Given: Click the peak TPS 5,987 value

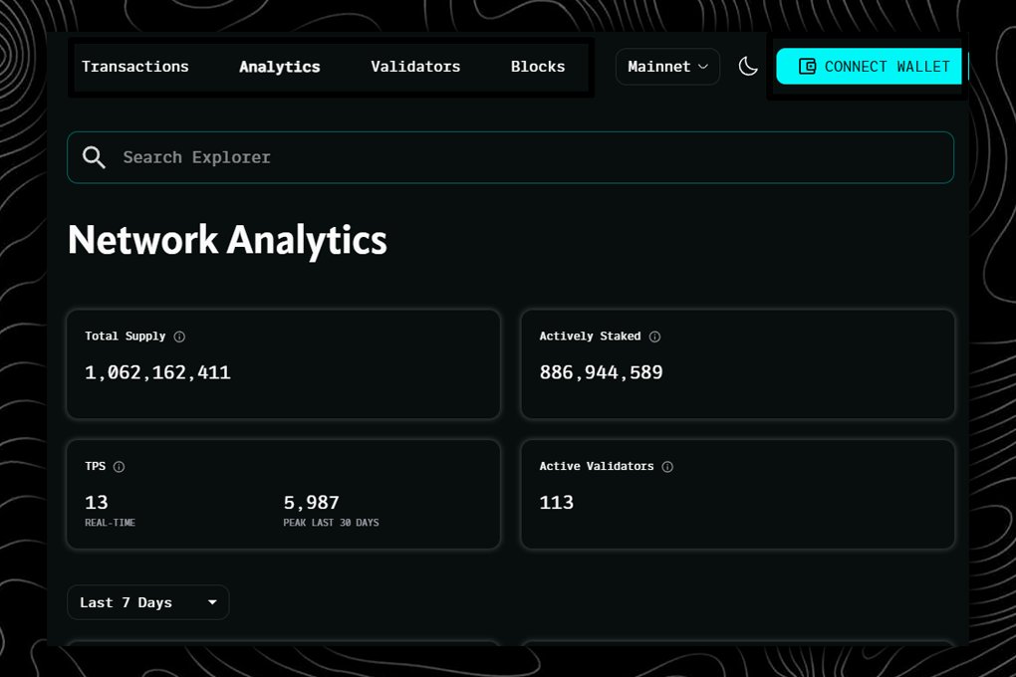Looking at the screenshot, I should tap(312, 502).
